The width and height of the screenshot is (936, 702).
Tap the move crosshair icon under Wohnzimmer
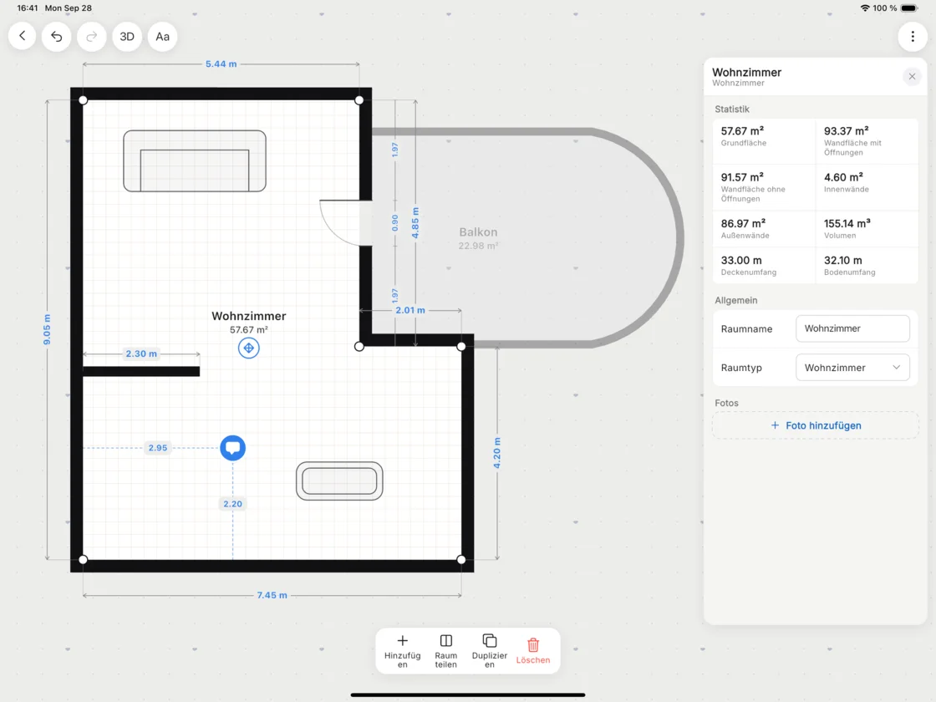pyautogui.click(x=248, y=348)
